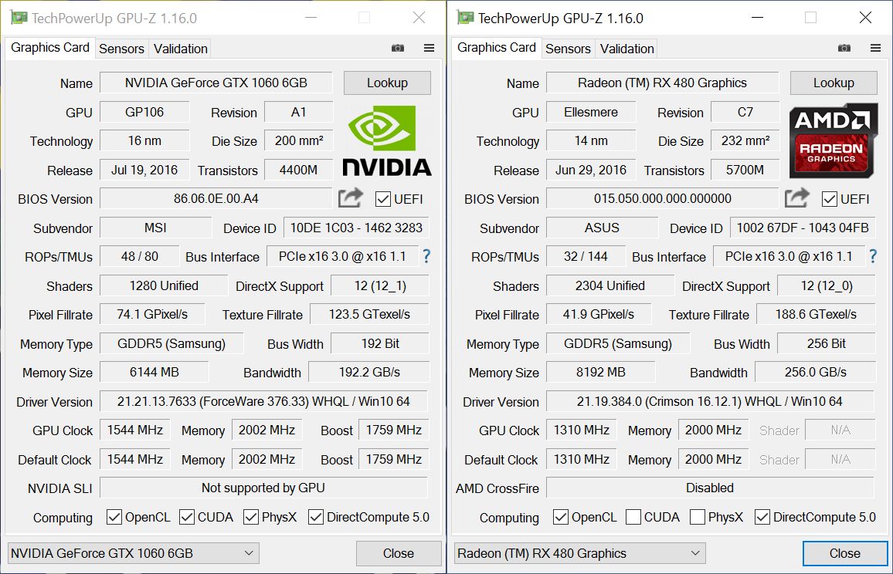Click the screenshot camera icon in the NVIDIA window
893x574 pixels.
pos(398,49)
